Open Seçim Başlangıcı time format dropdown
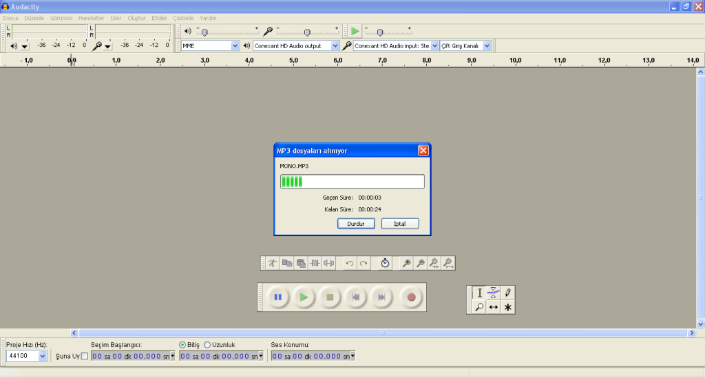 click(172, 356)
